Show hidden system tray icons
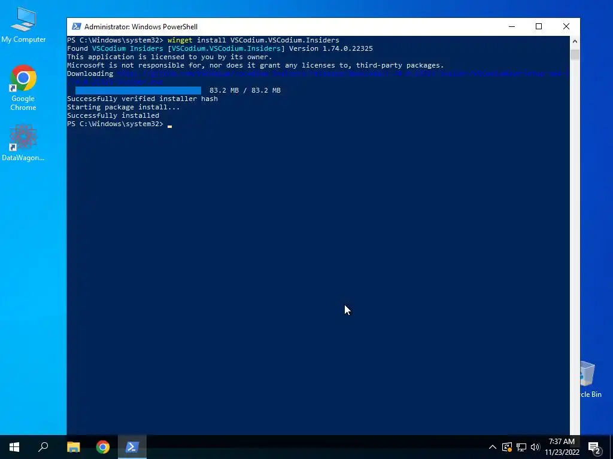 point(493,447)
